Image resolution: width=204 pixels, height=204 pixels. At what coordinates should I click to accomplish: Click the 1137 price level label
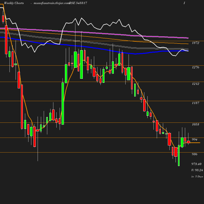pyautogui.click(x=195, y=103)
